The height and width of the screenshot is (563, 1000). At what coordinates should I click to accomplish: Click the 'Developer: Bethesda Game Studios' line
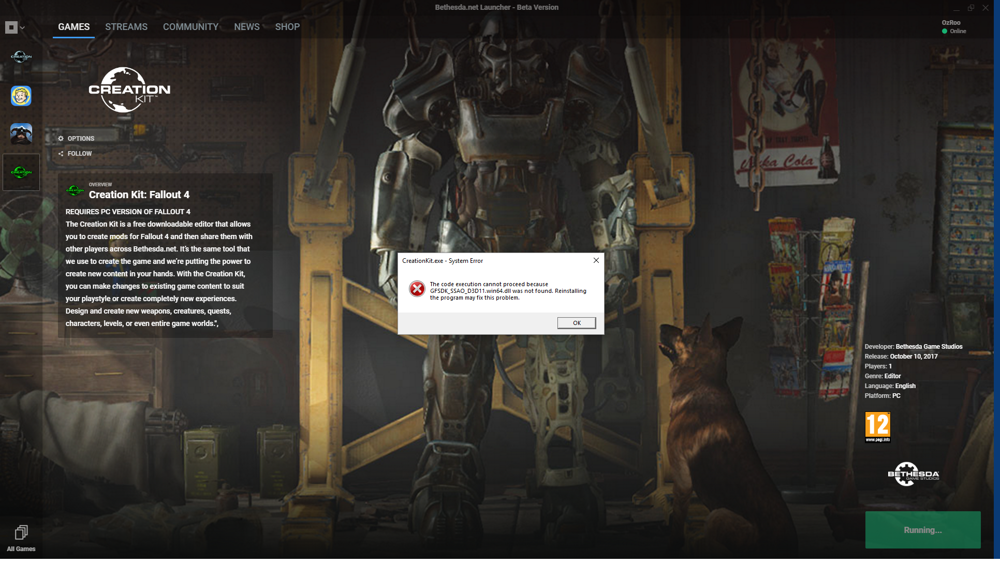(x=914, y=347)
